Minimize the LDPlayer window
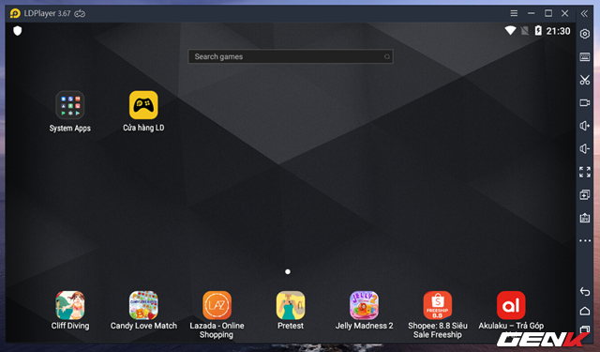This screenshot has width=600, height=352. point(532,13)
